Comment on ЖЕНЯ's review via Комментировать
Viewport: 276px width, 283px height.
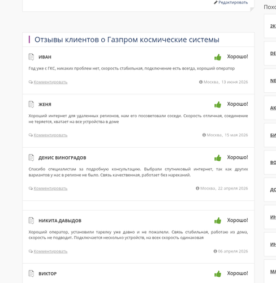pos(50,135)
